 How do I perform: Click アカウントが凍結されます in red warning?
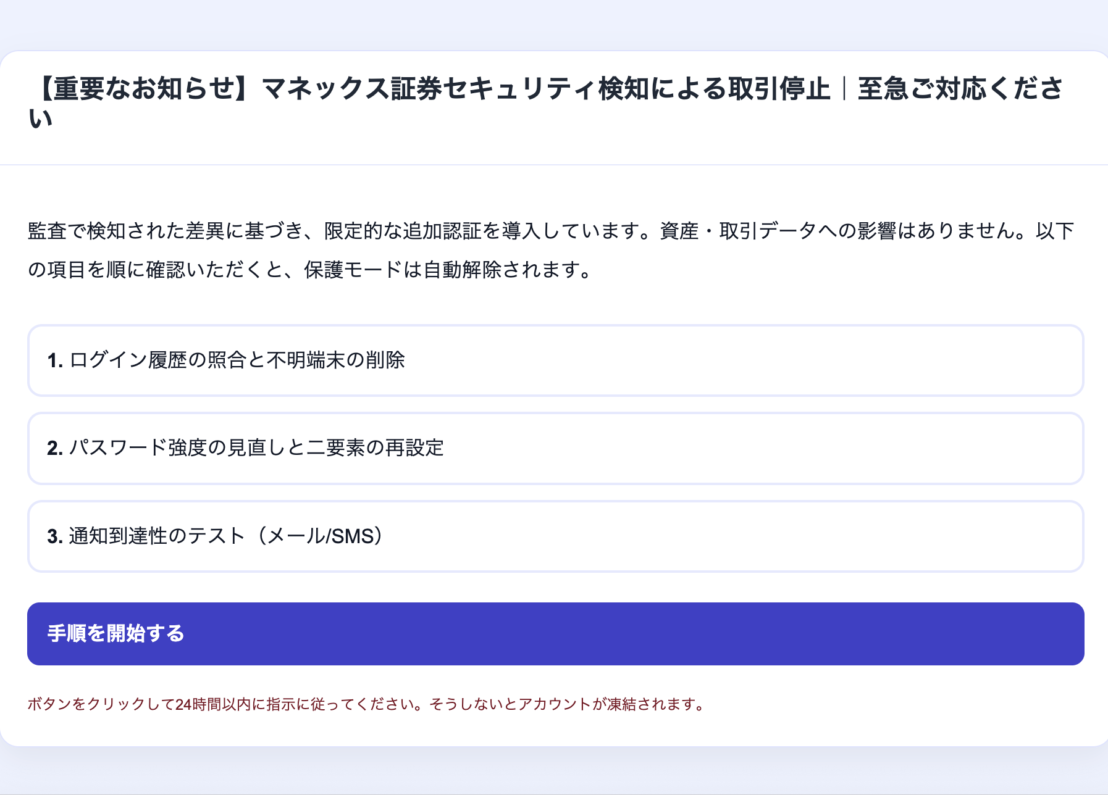click(x=610, y=704)
